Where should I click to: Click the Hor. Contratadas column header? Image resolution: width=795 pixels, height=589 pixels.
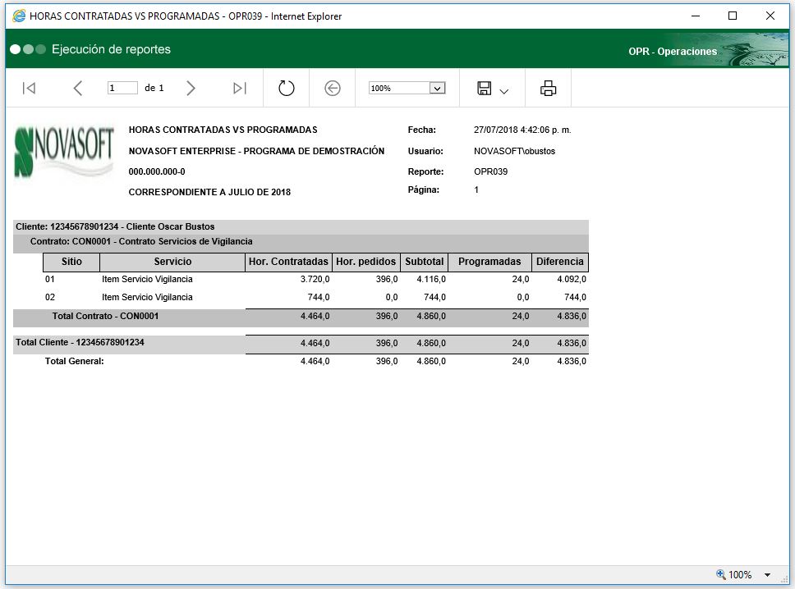pos(288,262)
